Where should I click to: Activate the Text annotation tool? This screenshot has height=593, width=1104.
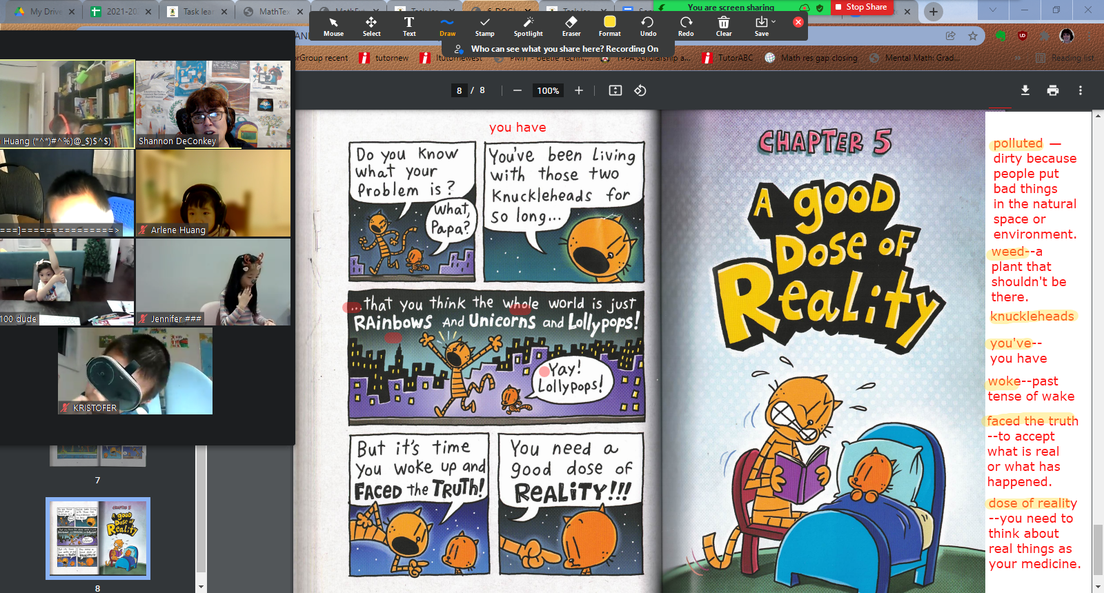point(409,26)
